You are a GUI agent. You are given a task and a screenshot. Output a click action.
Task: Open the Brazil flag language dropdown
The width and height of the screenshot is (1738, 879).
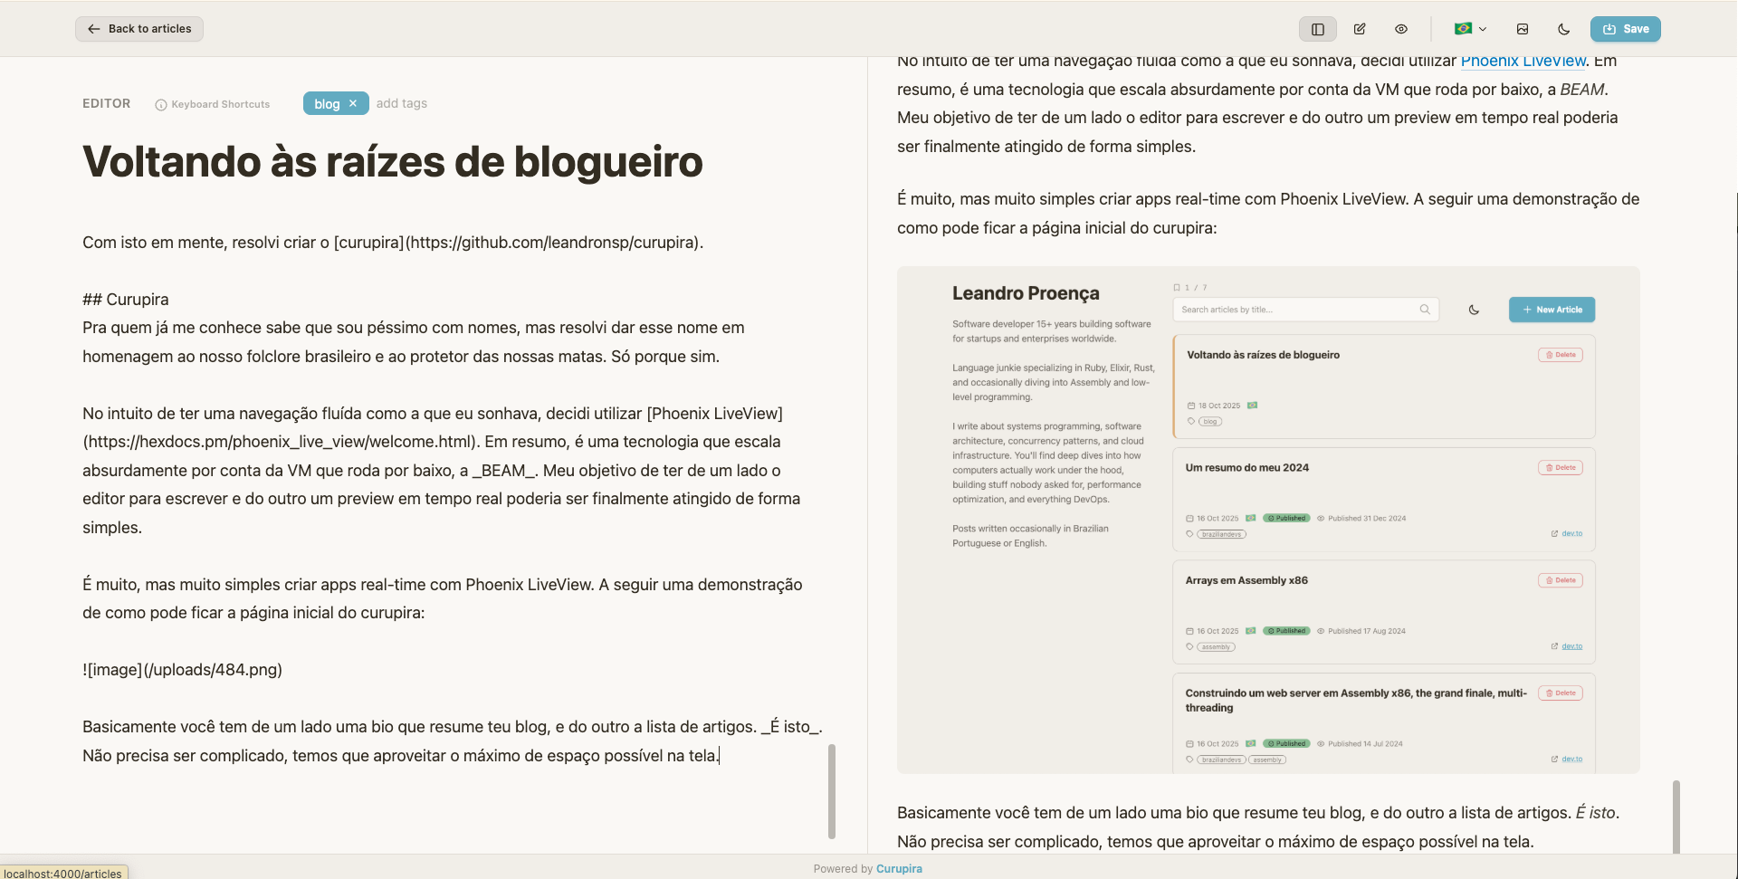[x=1470, y=29]
